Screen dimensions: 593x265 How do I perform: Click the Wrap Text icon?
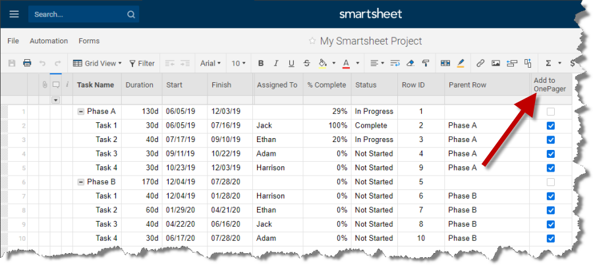(395, 63)
